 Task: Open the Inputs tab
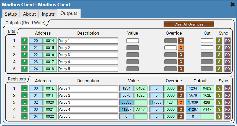point(48,14)
